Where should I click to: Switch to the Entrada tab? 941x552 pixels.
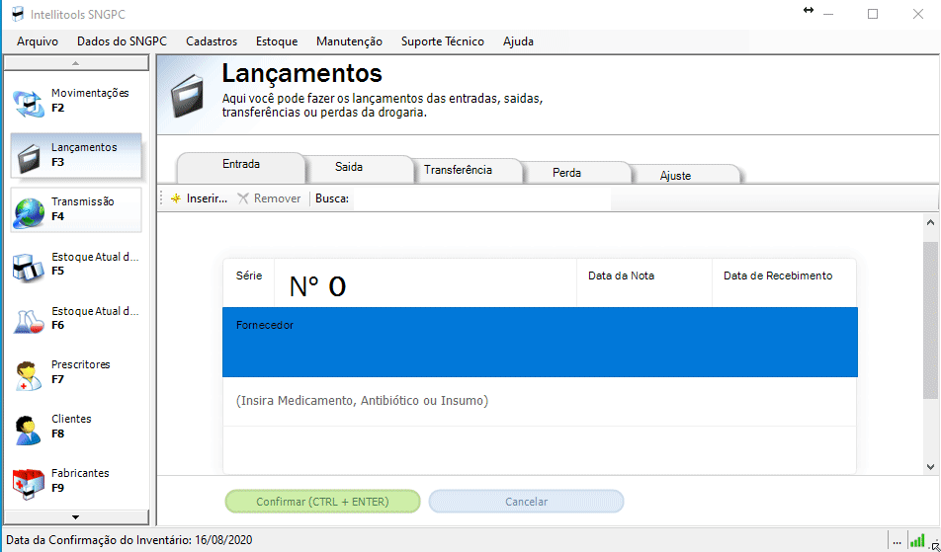coord(240,167)
